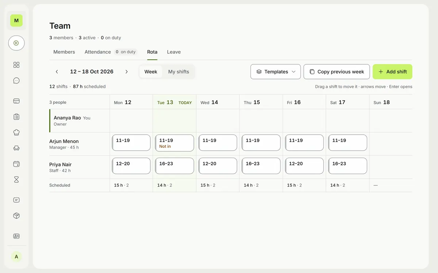
Task: Go to next week with right chevron
Action: click(x=127, y=72)
